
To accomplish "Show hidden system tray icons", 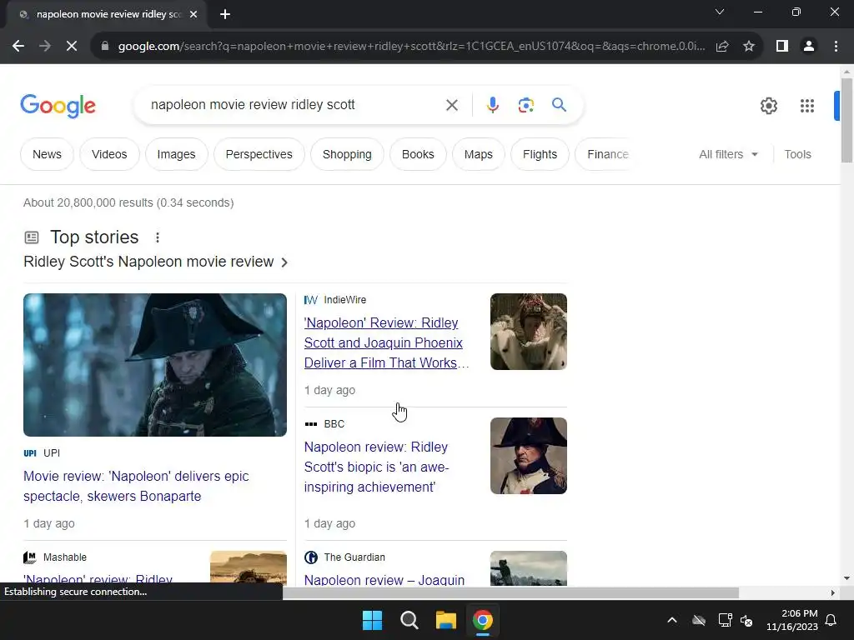I will tap(672, 620).
